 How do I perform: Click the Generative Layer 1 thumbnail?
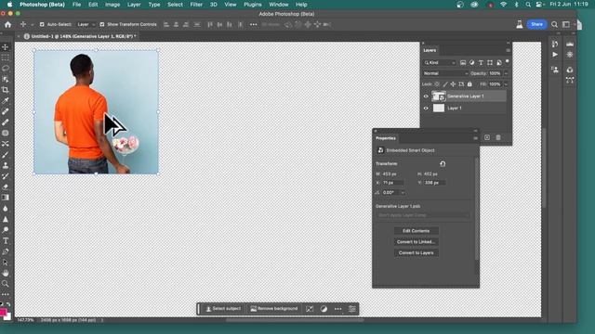pos(439,96)
